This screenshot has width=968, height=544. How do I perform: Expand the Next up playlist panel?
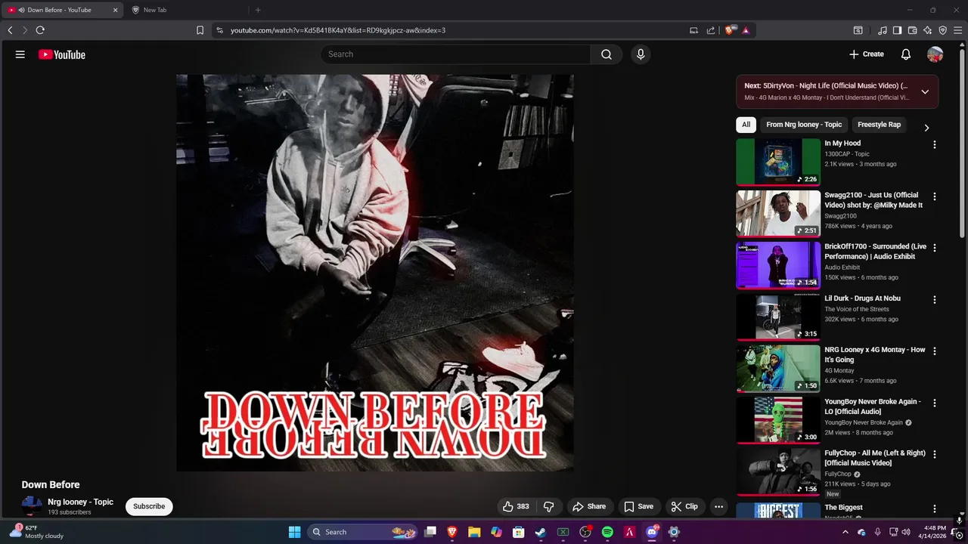click(x=925, y=91)
